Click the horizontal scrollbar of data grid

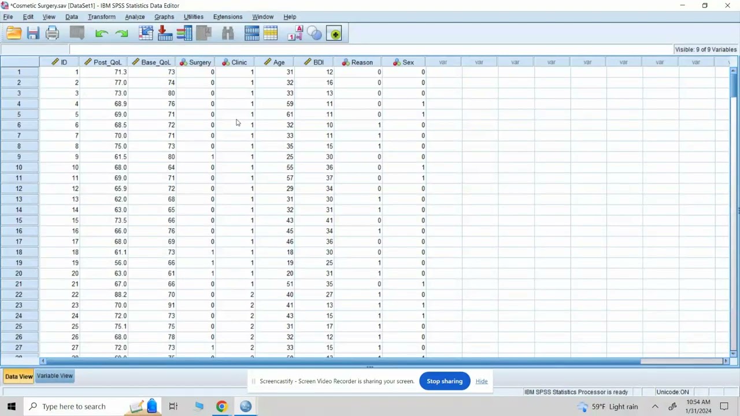[344, 361]
